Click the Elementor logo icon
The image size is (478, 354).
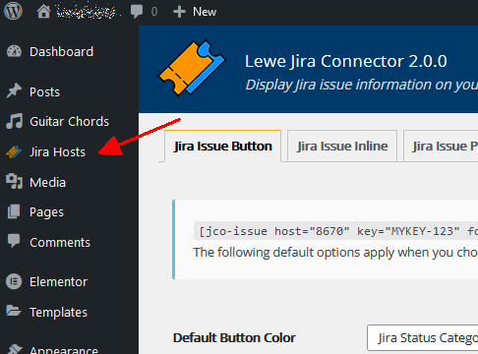14,281
